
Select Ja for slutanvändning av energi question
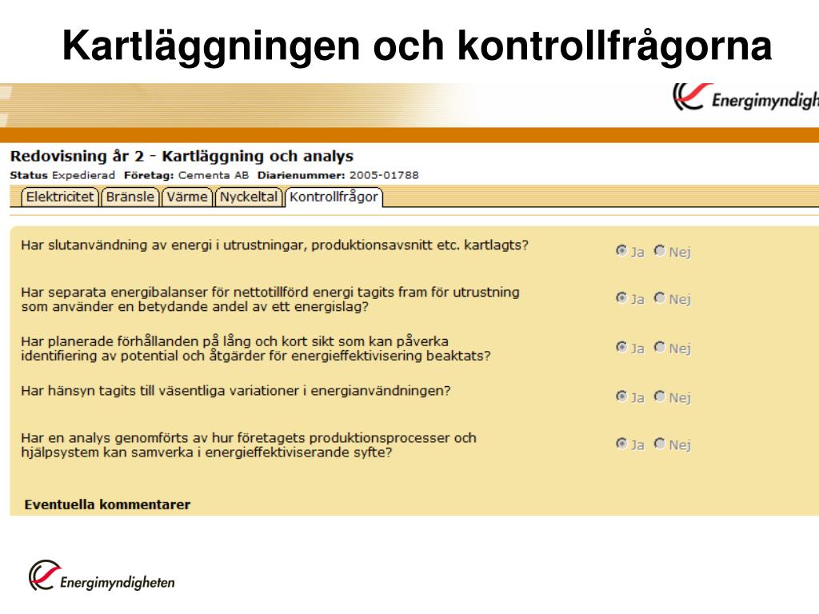[x=621, y=250]
